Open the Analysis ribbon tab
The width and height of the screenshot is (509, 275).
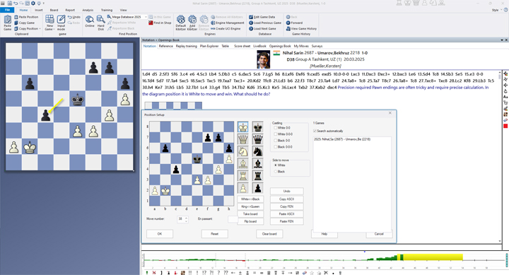tap(88, 10)
